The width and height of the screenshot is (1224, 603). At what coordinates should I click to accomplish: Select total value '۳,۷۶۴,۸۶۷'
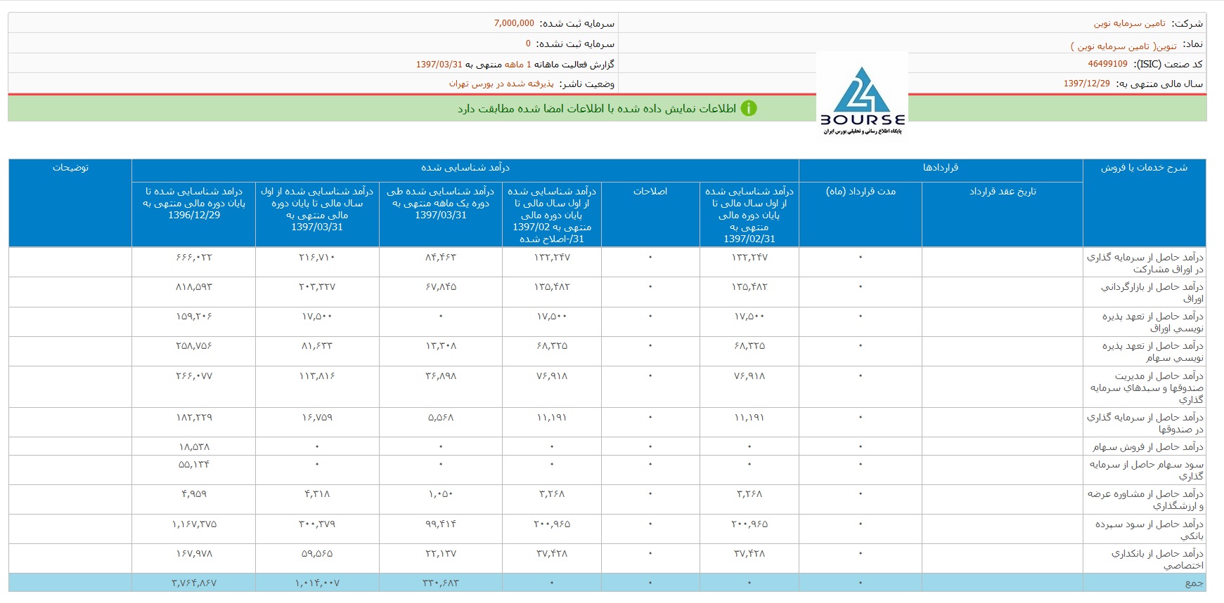click(194, 583)
